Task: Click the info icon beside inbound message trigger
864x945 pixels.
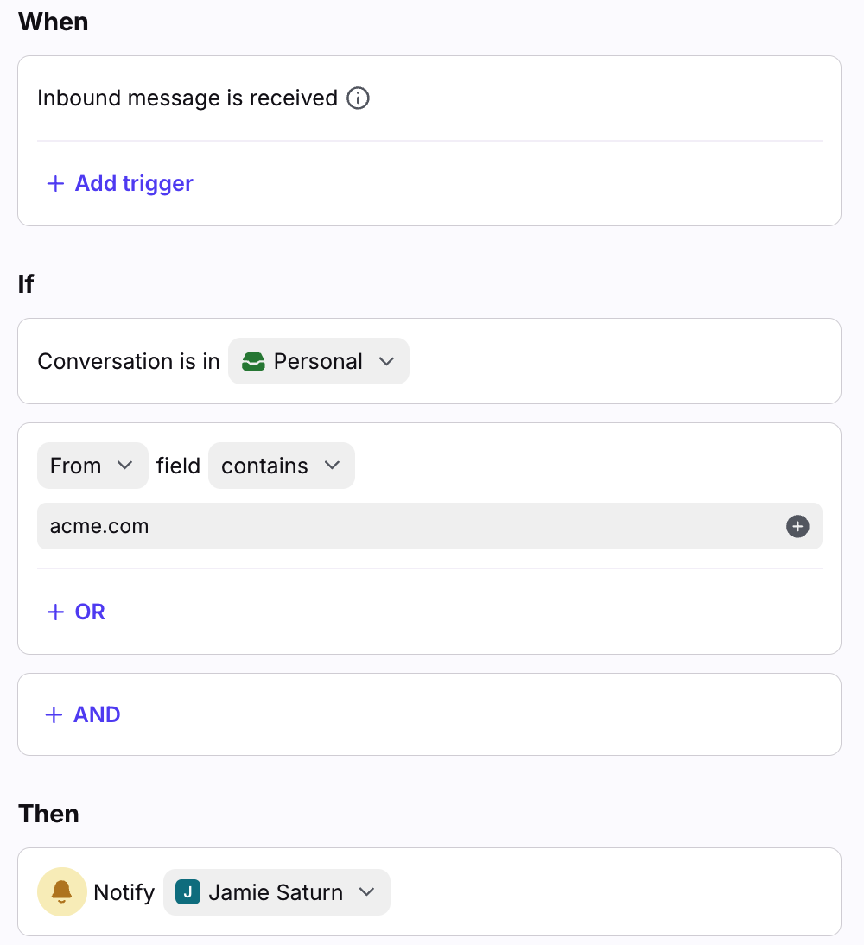Action: 358,98
